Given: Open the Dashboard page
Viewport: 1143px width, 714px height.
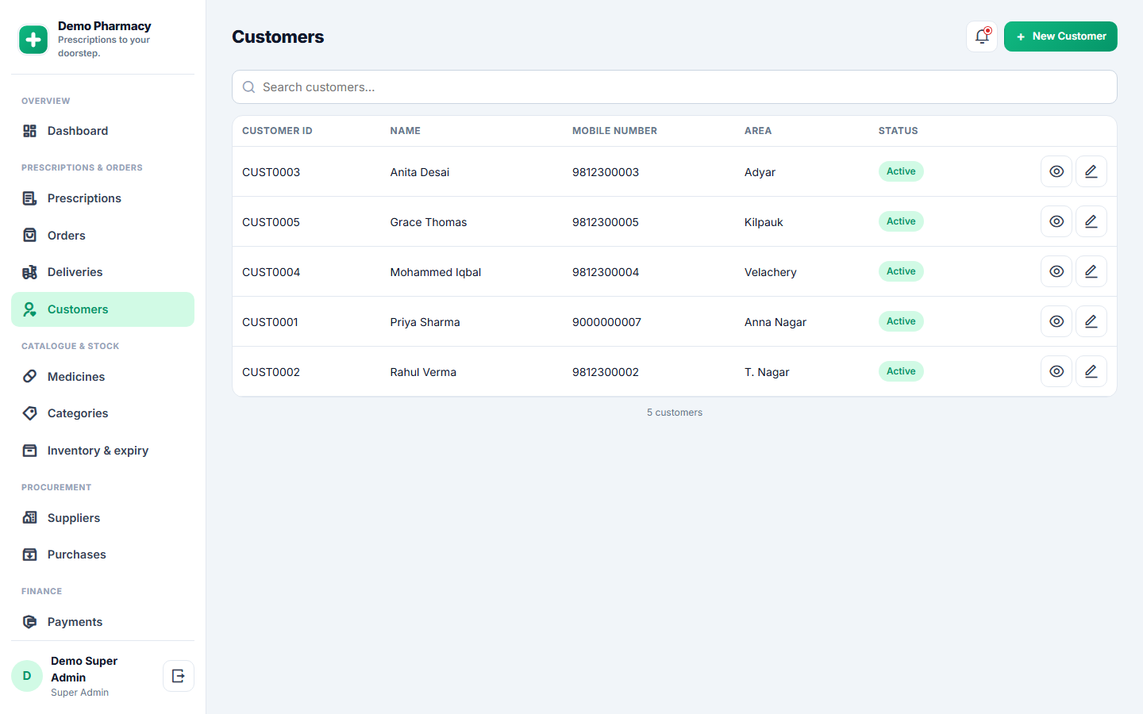Looking at the screenshot, I should (102, 131).
